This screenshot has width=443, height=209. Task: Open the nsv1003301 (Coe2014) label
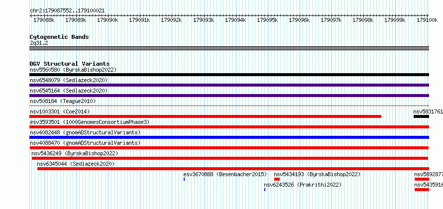(x=60, y=111)
